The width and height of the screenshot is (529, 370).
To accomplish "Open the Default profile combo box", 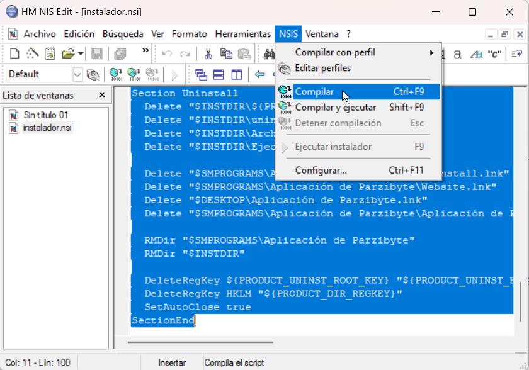I will [44, 74].
